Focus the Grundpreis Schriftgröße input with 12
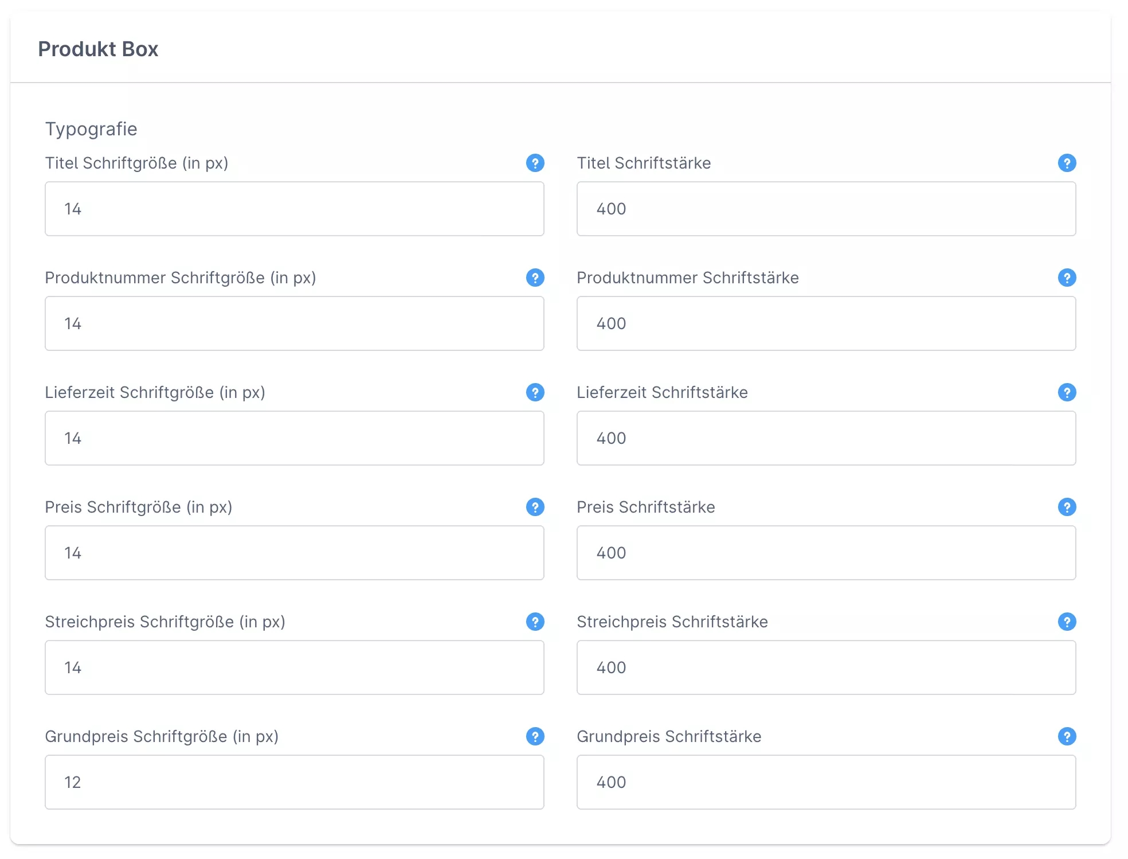This screenshot has height=859, width=1128. point(294,782)
